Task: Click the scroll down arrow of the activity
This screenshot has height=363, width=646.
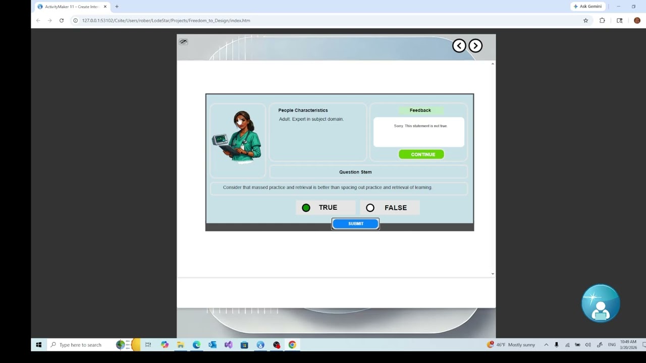Action: pos(493,274)
